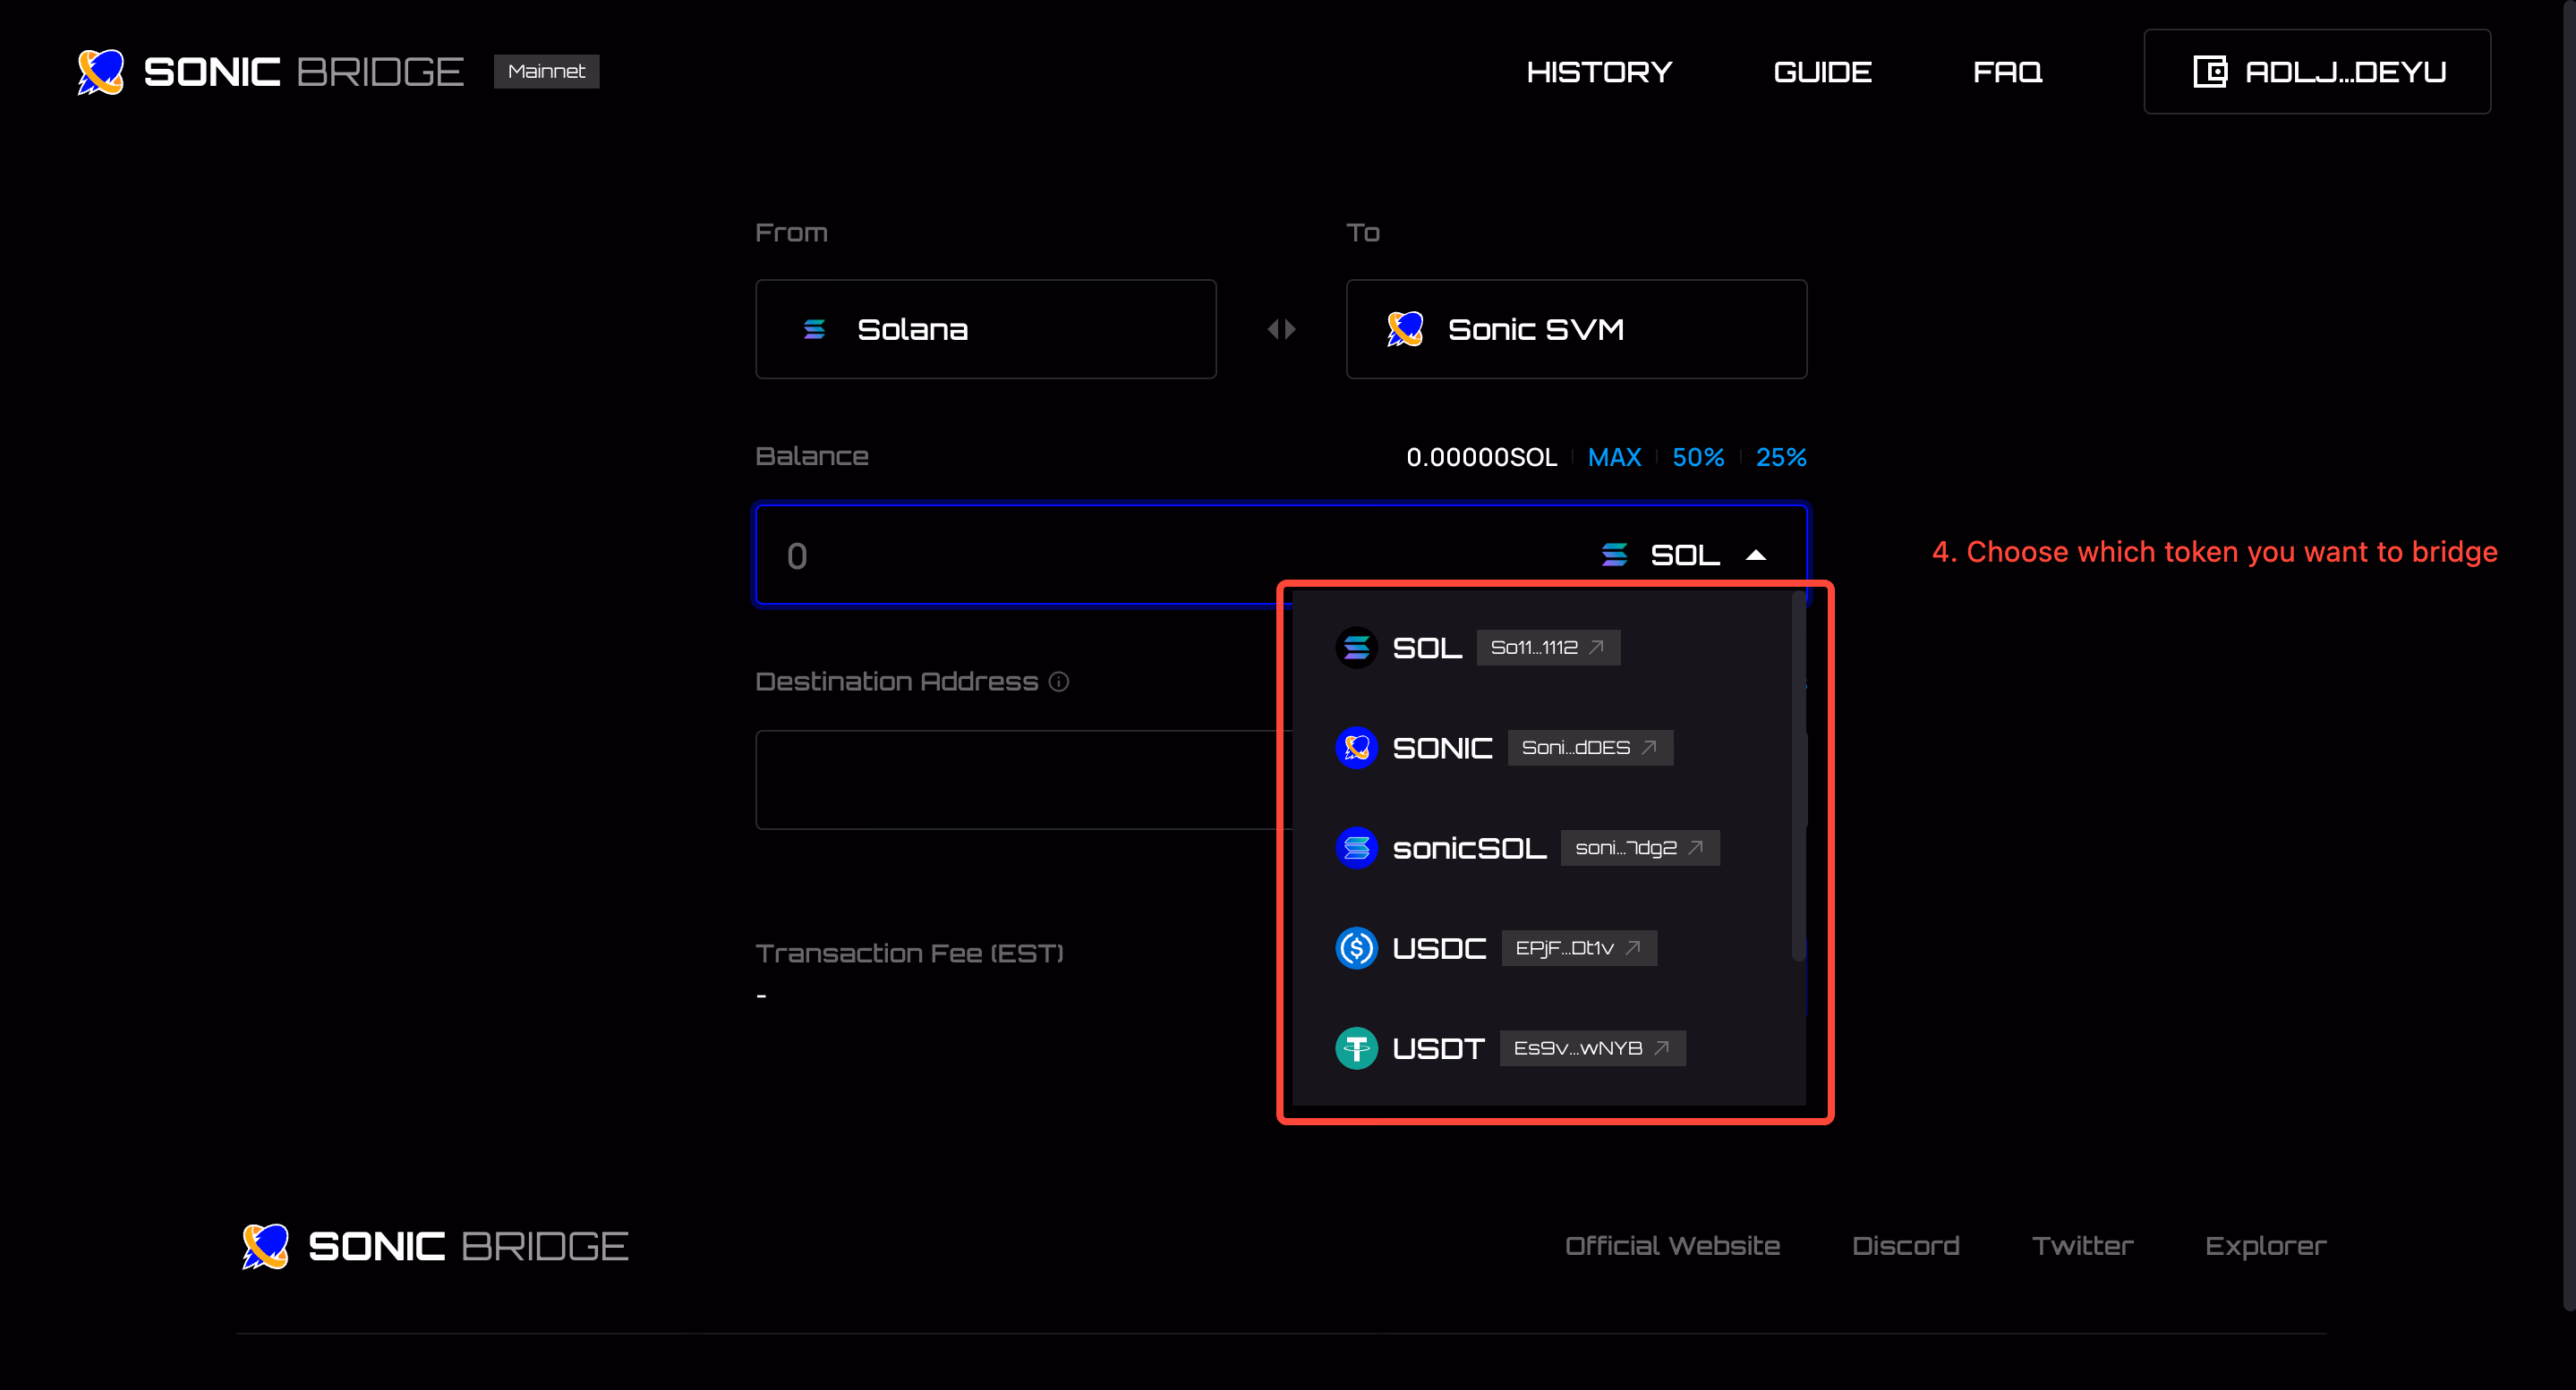This screenshot has height=1390, width=2576.
Task: Set amount to 50% of balance
Action: tap(1698, 457)
